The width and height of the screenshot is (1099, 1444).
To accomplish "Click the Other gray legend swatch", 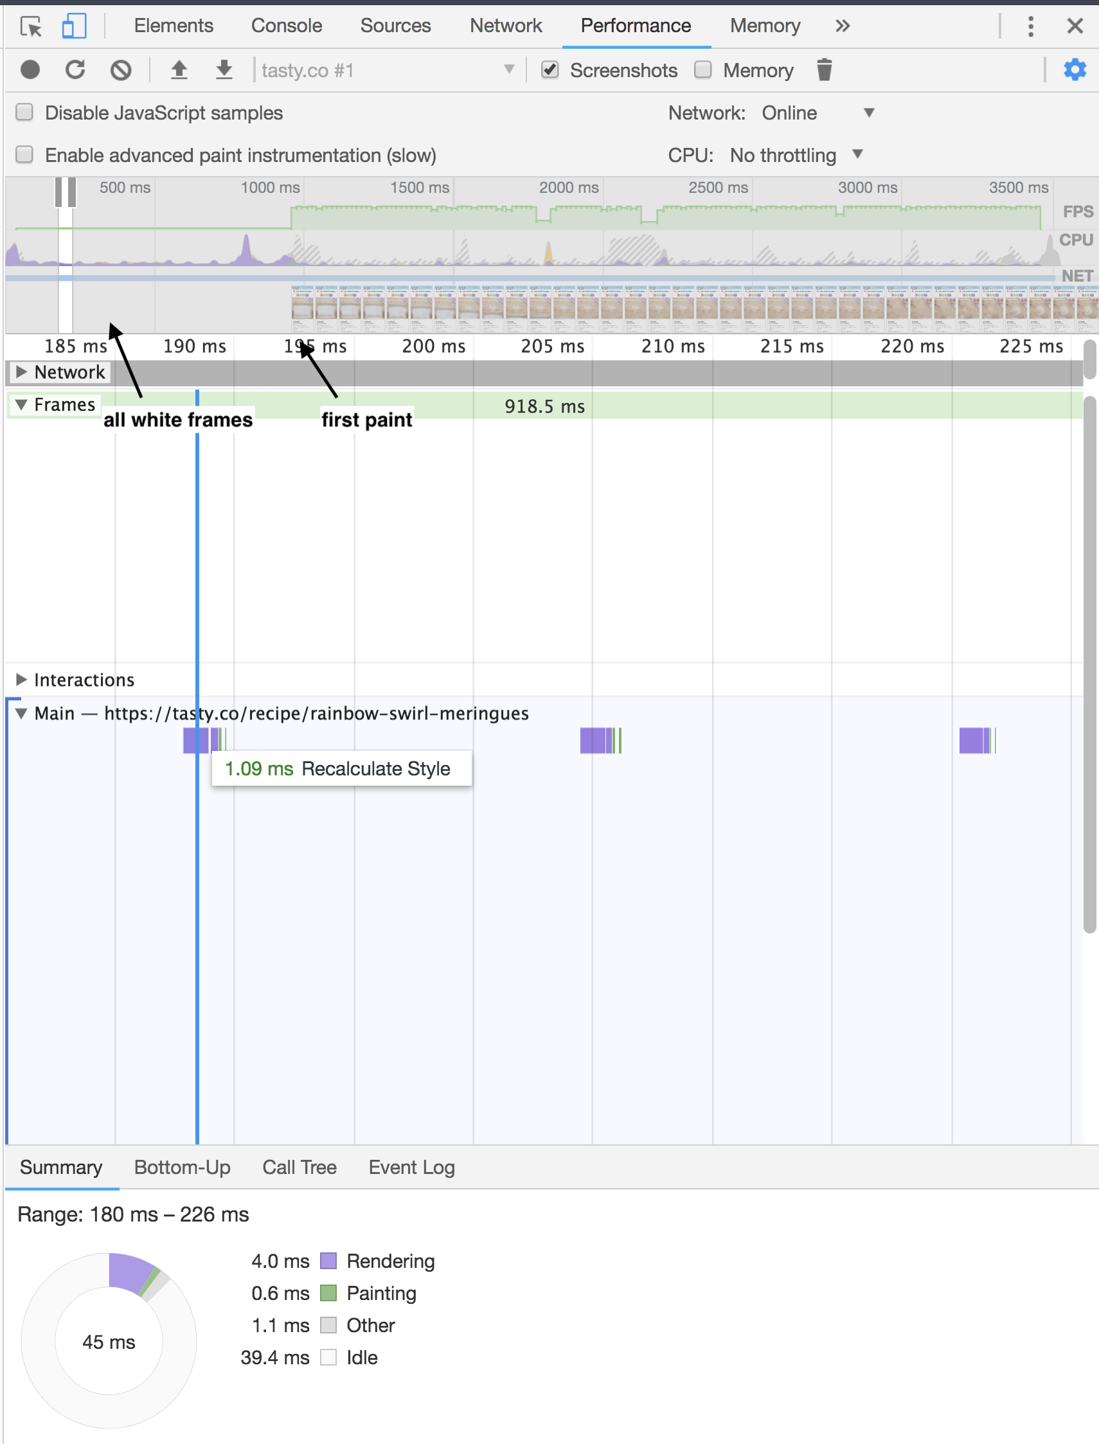I will [x=328, y=1325].
